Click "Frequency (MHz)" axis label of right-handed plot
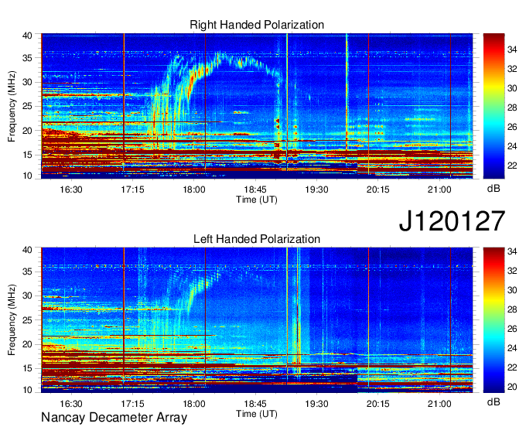The width and height of the screenshot is (526, 427). point(12,106)
